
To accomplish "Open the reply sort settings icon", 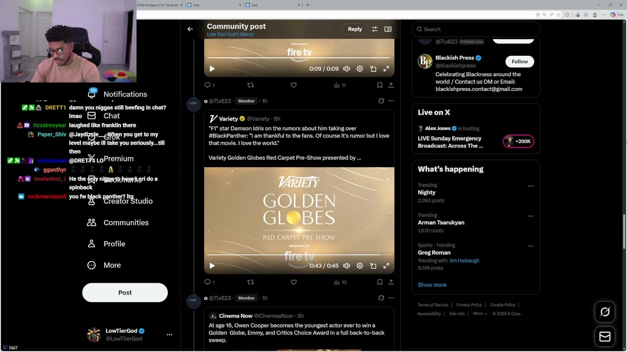I will [x=375, y=29].
